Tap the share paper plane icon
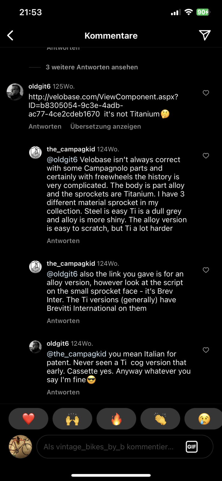 (x=205, y=35)
